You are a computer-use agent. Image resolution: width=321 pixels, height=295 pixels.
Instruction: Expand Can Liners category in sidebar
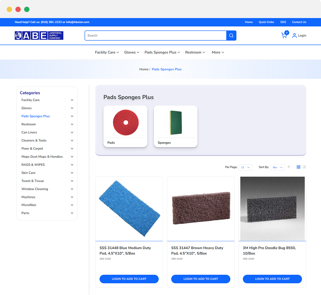coord(72,132)
